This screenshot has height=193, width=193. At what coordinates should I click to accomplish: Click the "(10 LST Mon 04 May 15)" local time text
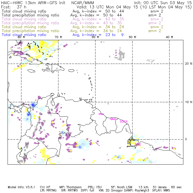[166, 7]
